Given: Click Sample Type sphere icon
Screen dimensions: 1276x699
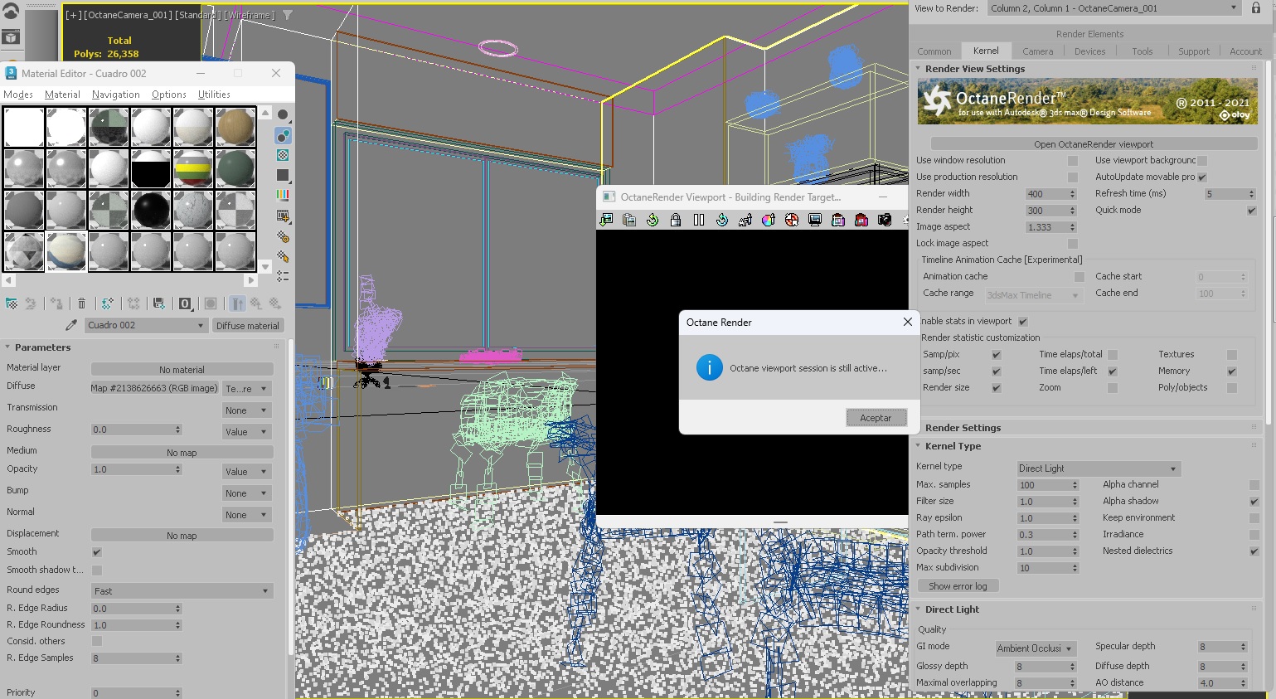Looking at the screenshot, I should 283,115.
